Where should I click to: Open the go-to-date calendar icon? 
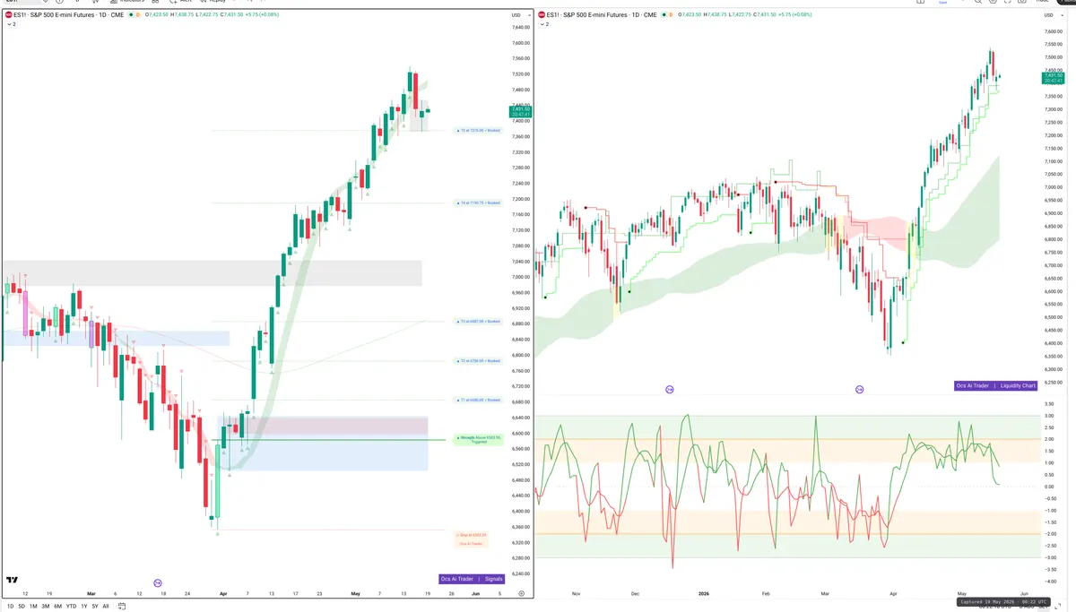coord(121,606)
